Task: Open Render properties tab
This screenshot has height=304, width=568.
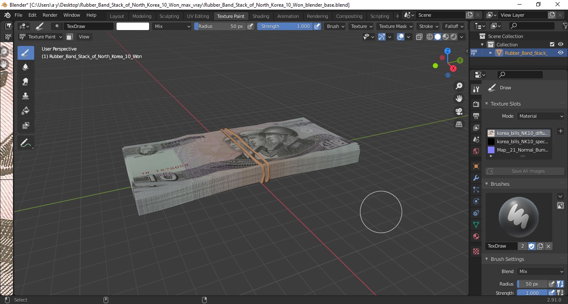Action: (x=476, y=104)
